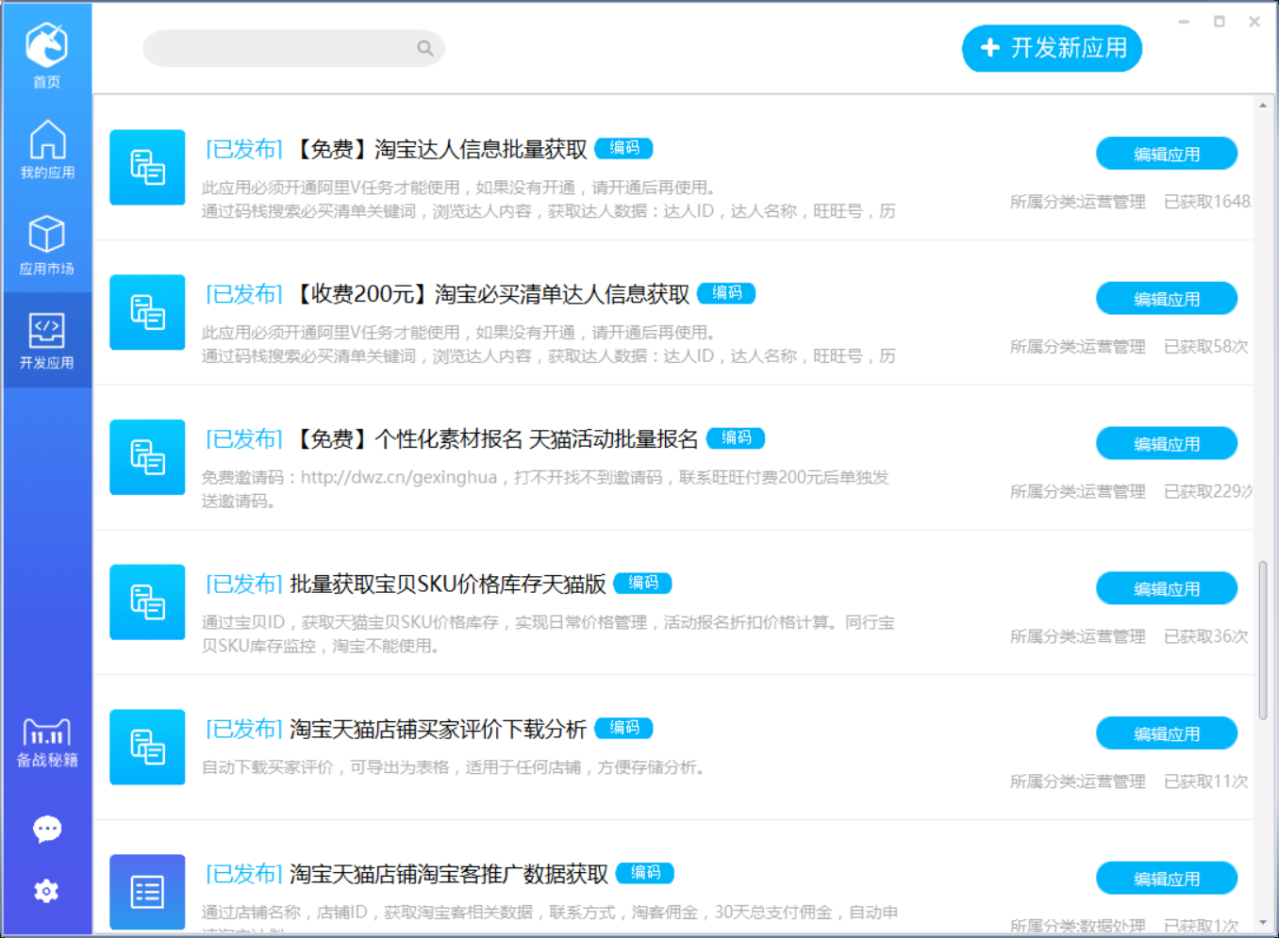Image resolution: width=1279 pixels, height=938 pixels.
Task: Click 编辑应用 for 淘宝客推广数据获取
Action: pyautogui.click(x=1167, y=879)
